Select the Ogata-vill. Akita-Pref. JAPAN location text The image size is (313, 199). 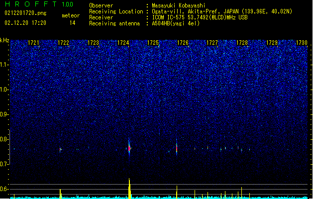(222, 11)
